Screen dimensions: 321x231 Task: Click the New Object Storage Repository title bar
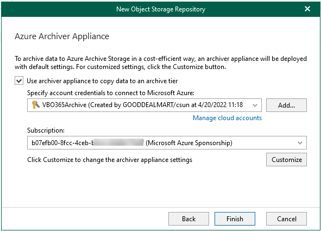coord(161,9)
